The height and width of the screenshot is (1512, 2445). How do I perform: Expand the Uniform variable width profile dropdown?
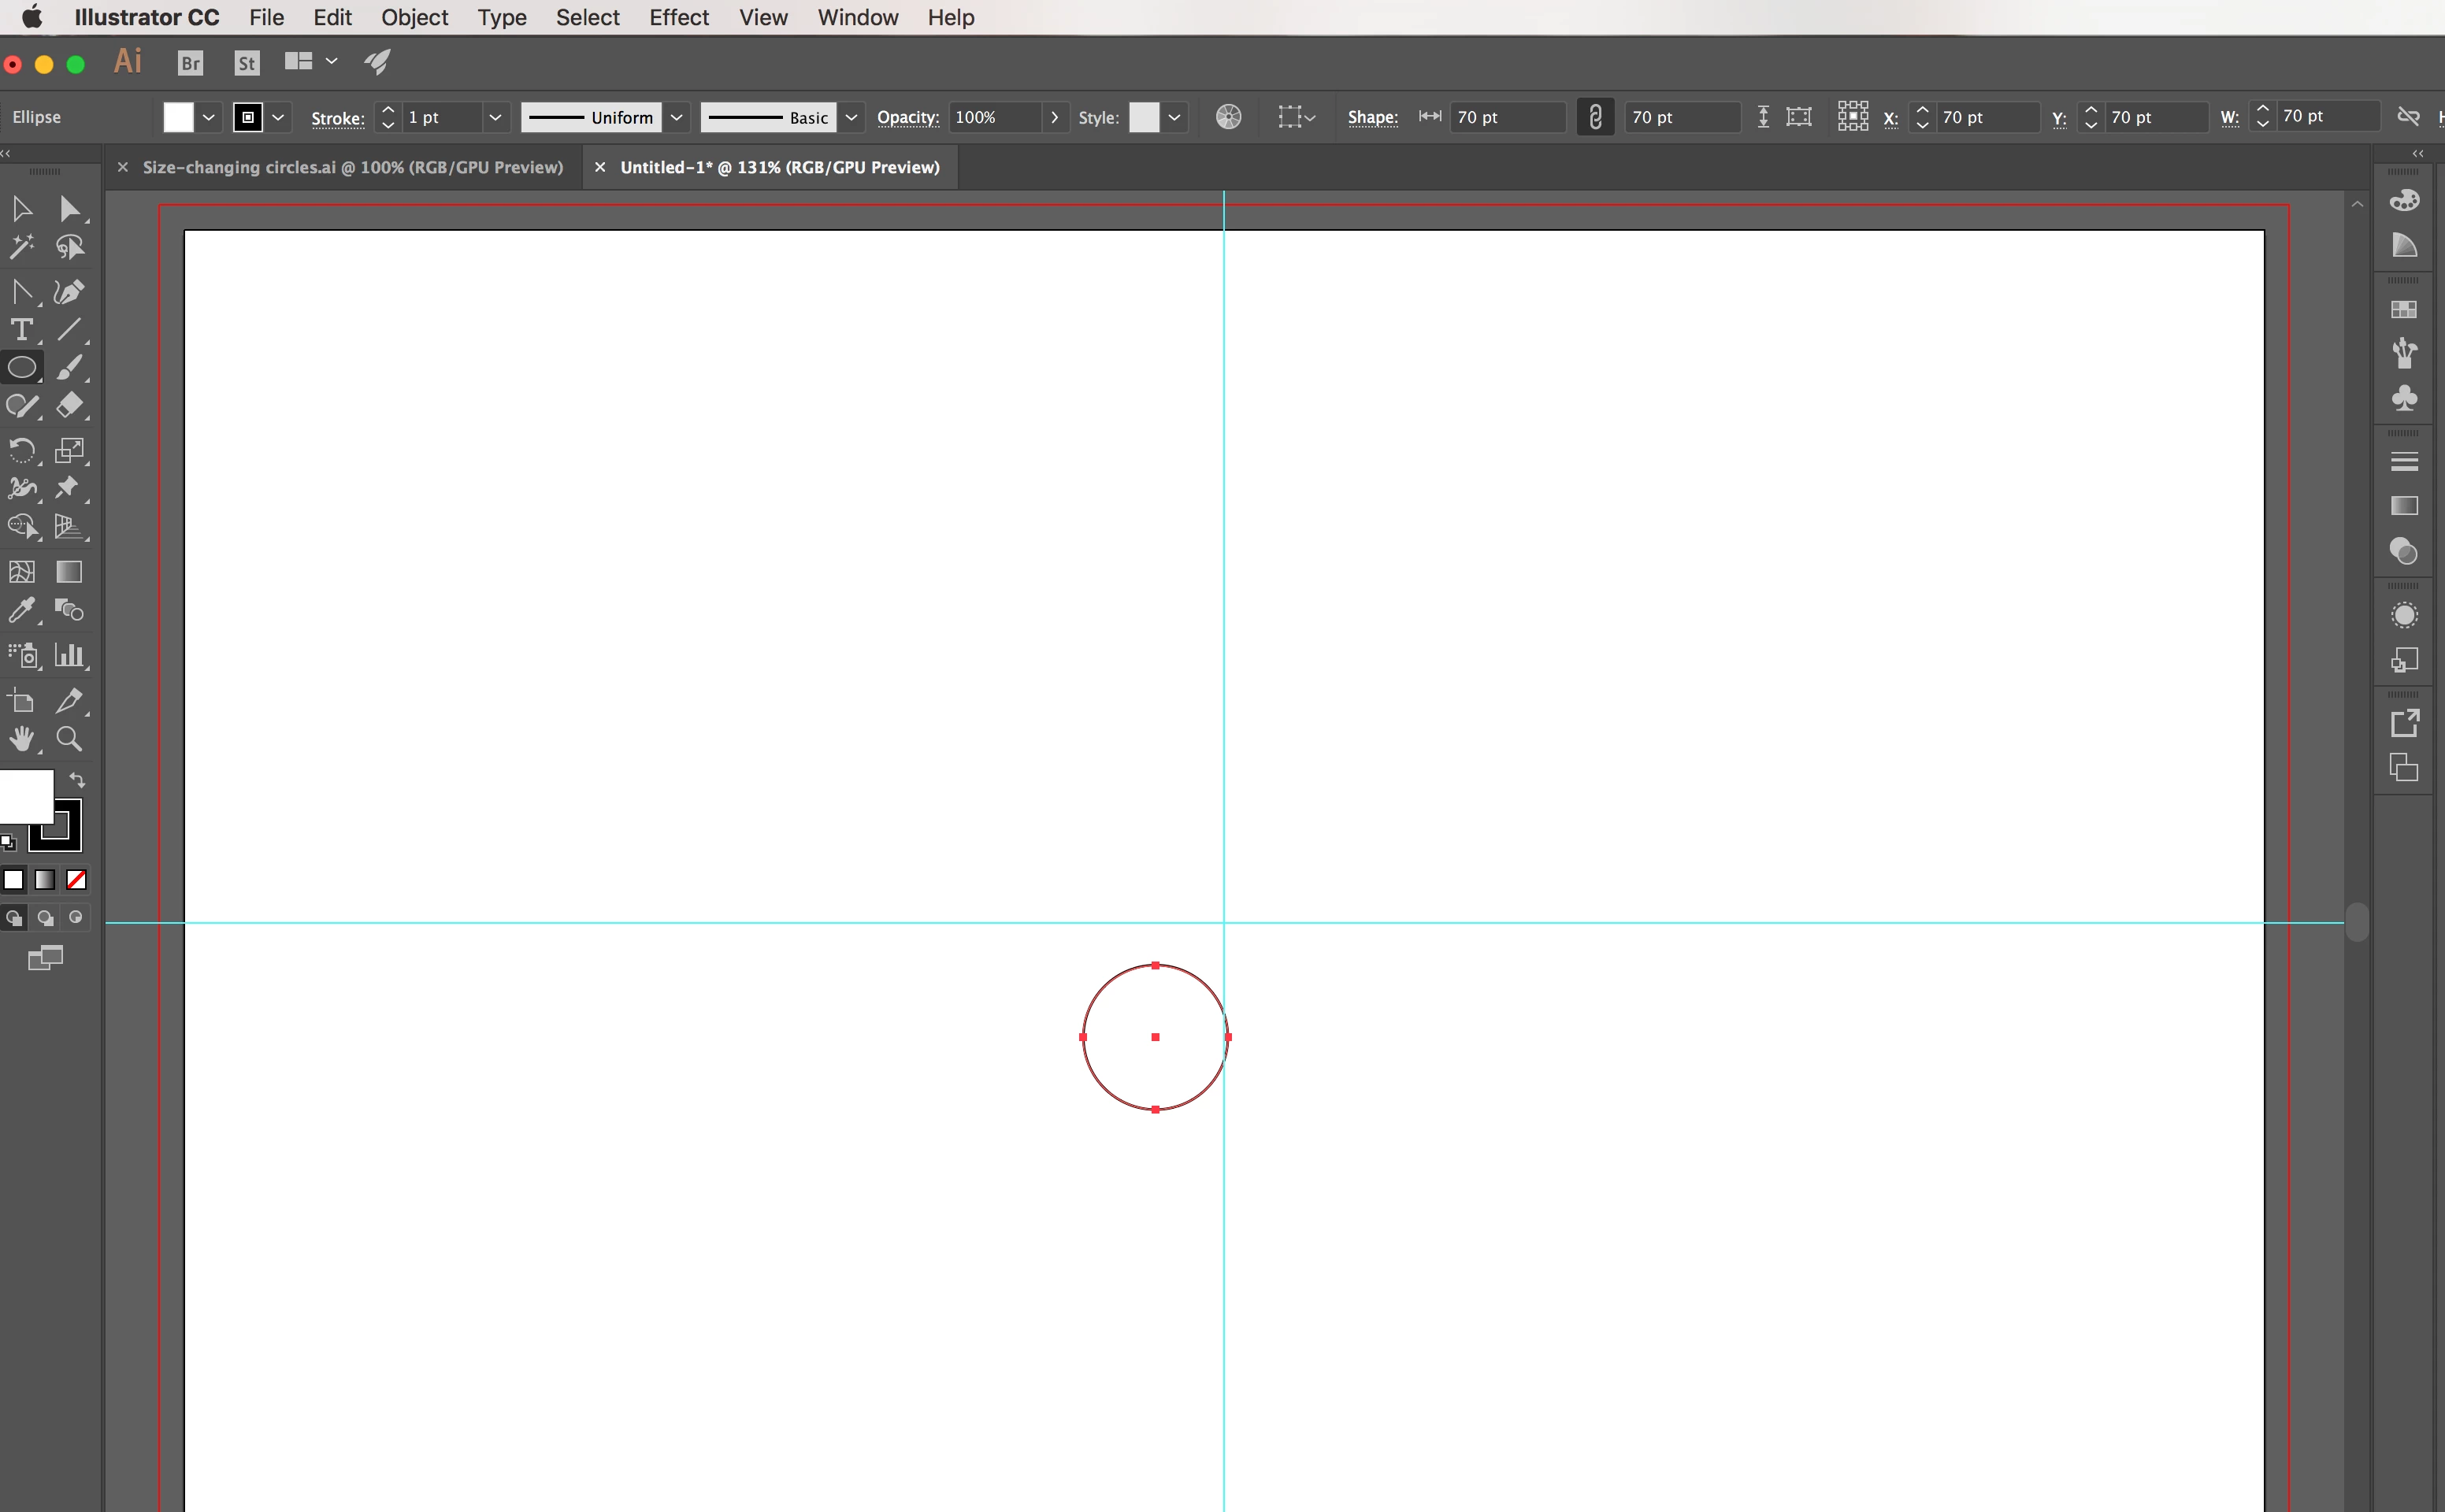pos(677,117)
